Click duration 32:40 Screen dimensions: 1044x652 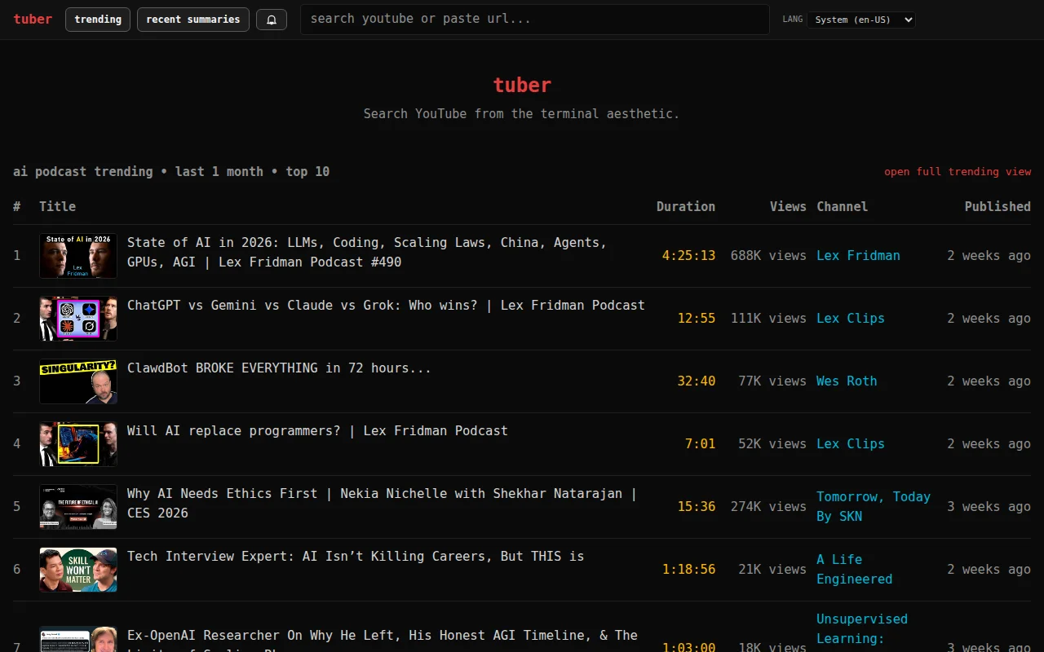697,381
